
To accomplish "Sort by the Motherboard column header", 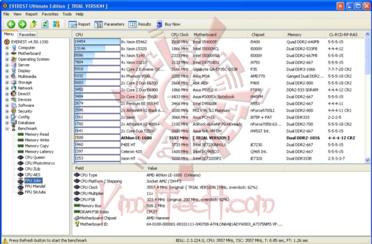I will pyautogui.click(x=219, y=35).
